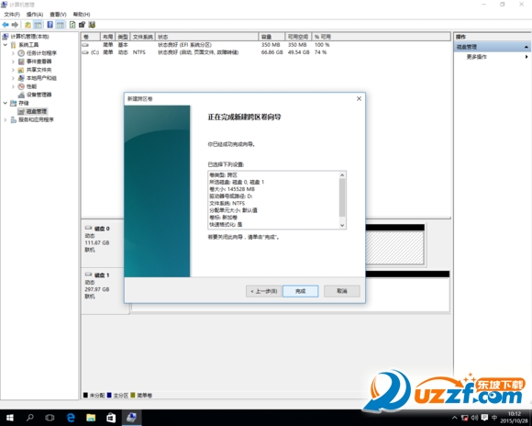Expand the 性能 tree node
The image size is (532, 426).
13,86
